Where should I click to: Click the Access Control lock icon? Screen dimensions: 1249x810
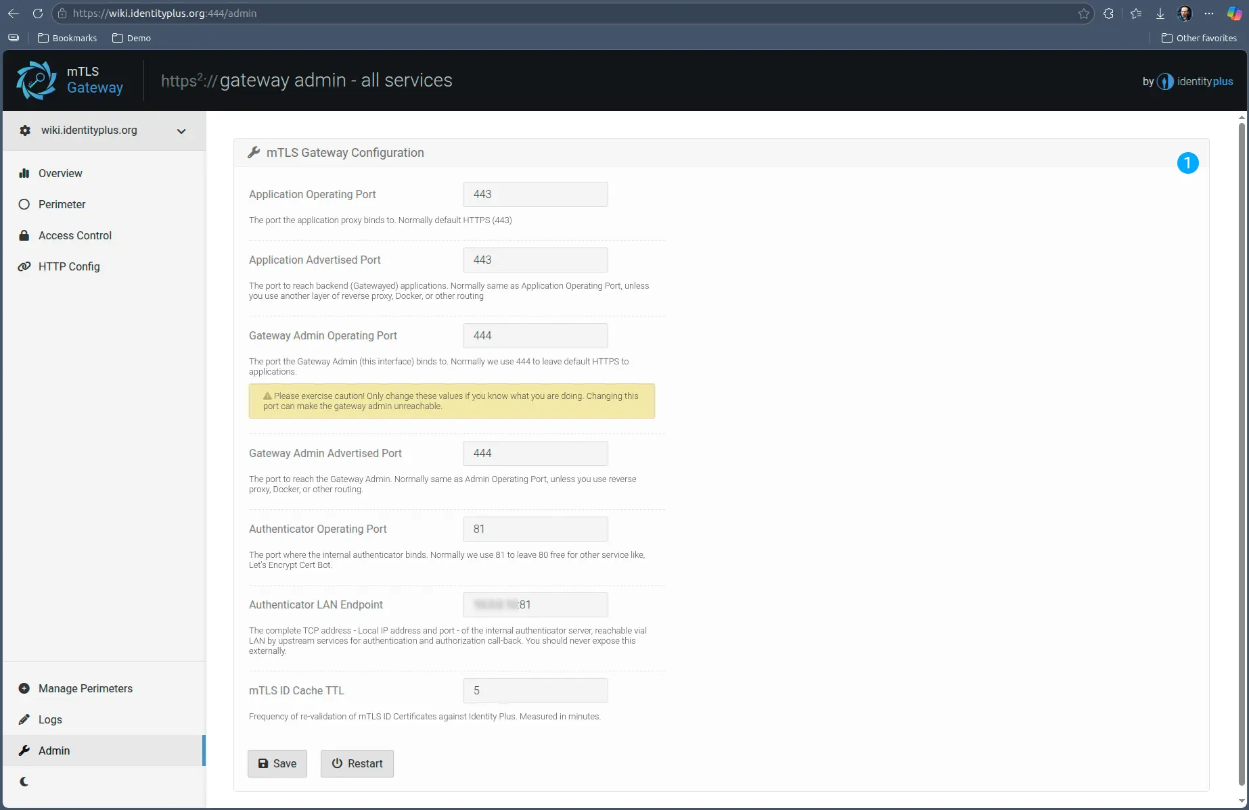coord(24,235)
